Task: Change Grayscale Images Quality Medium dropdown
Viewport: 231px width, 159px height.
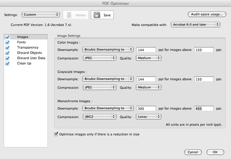Action: click(x=148, y=88)
